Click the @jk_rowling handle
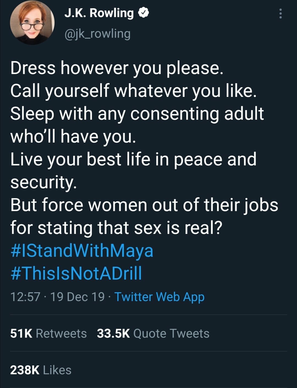297x388 pixels. tap(97, 34)
